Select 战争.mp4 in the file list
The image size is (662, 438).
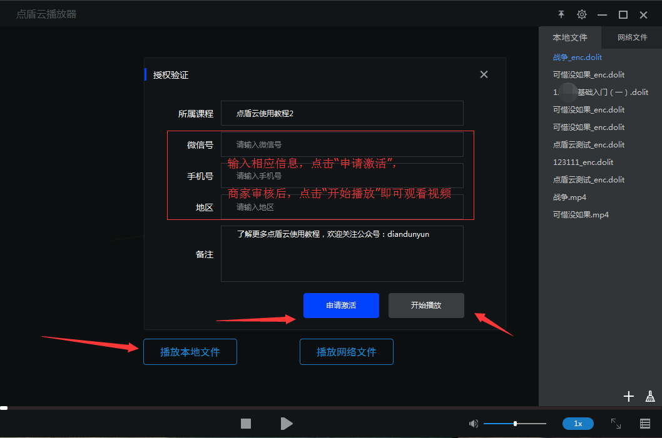coord(569,197)
